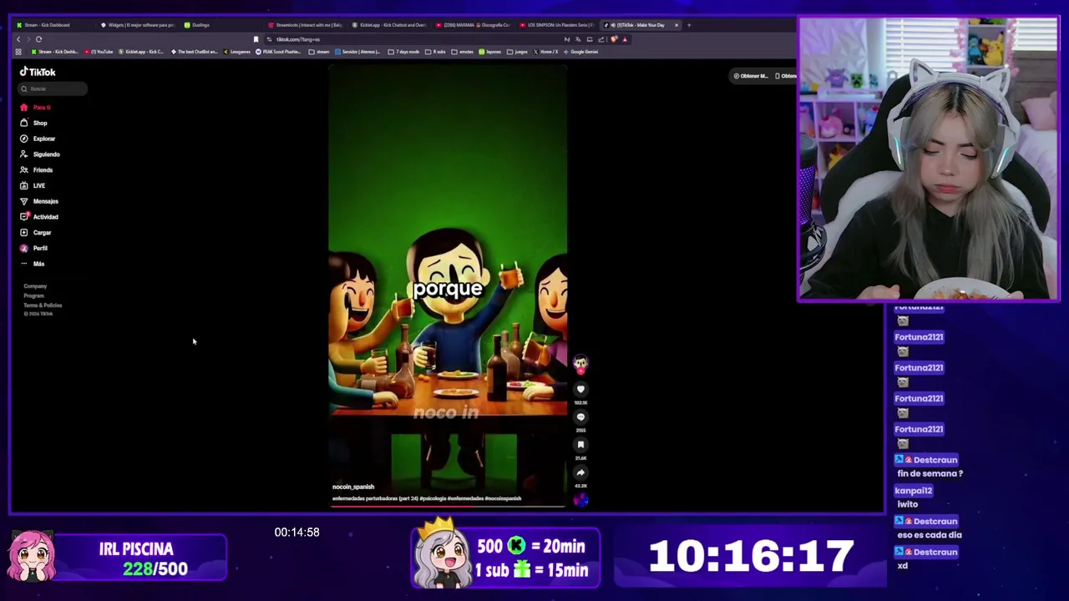This screenshot has width=1069, height=601.
Task: Open the nocoin_spanish username link
Action: point(353,487)
